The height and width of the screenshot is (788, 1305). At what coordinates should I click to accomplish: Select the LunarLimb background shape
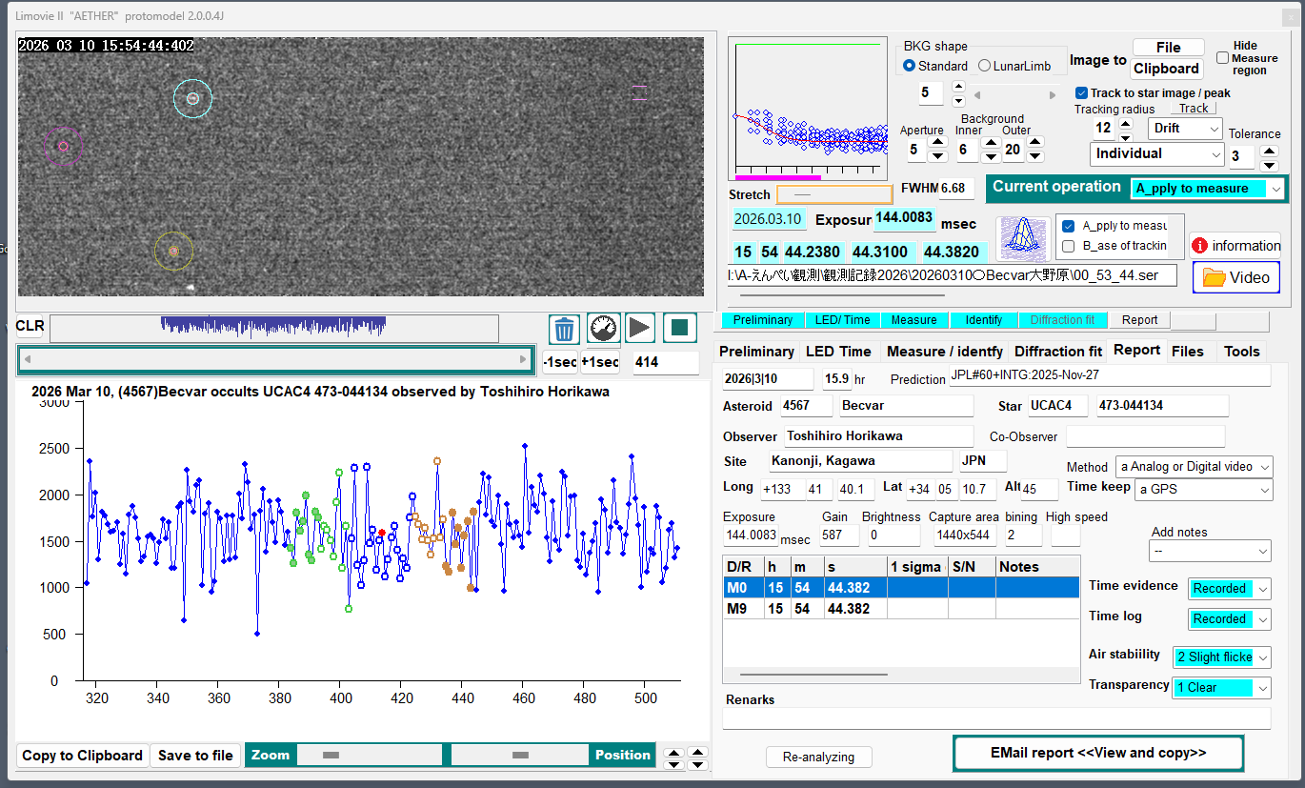coord(985,67)
